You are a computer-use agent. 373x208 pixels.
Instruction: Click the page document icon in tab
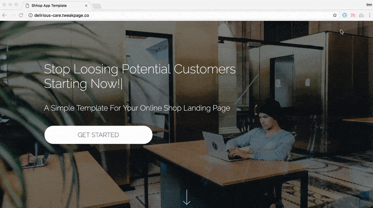click(28, 6)
